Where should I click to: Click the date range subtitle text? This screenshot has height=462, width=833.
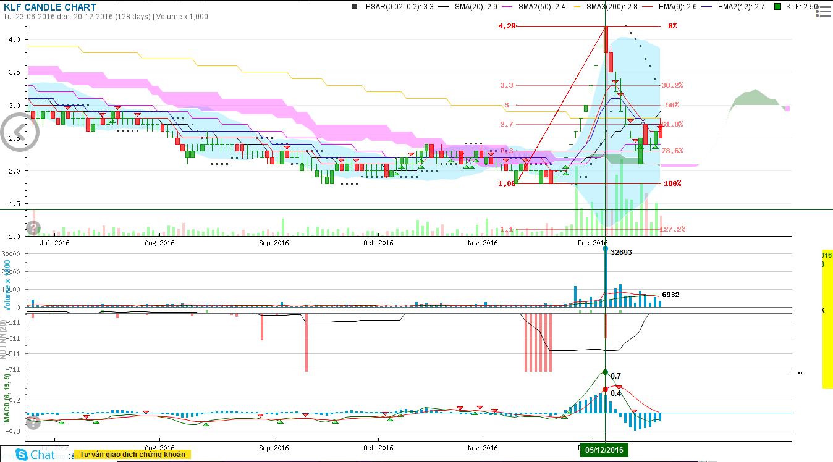tap(105, 17)
